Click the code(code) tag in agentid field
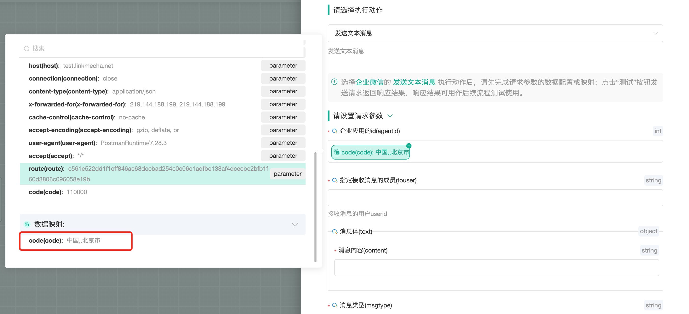Image resolution: width=689 pixels, height=314 pixels. (x=370, y=152)
